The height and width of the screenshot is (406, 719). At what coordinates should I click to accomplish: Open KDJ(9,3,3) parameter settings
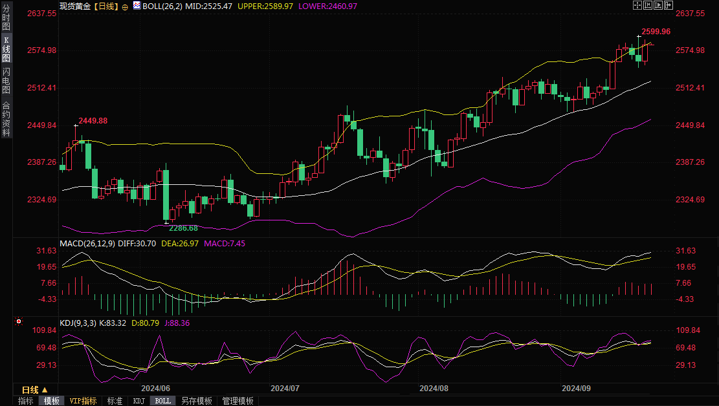point(77,323)
